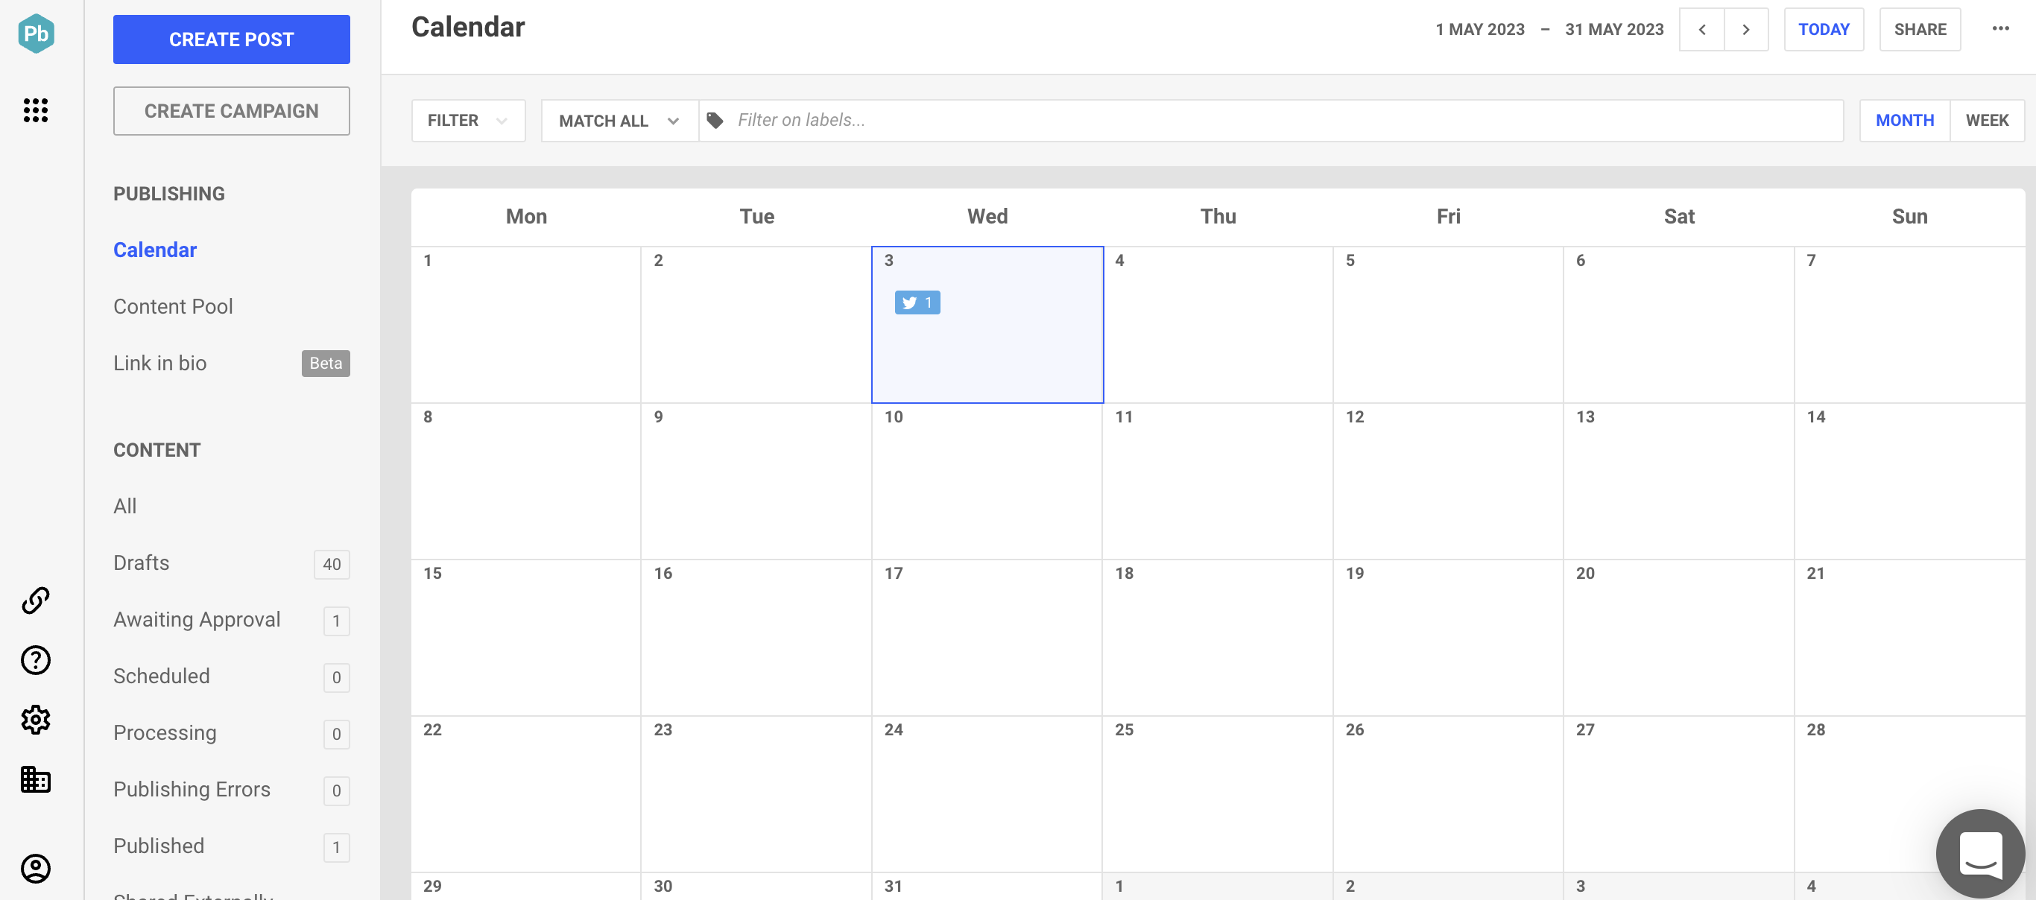
Task: Click the SHARE button
Action: [x=1920, y=29]
